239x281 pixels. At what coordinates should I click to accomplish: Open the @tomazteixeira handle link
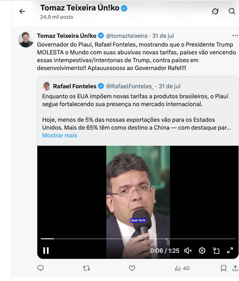click(x=127, y=36)
